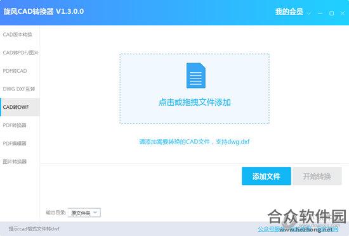Screen dimensions: 349x236
Task: Open DWG DXF互转 tab
Action: (19, 89)
